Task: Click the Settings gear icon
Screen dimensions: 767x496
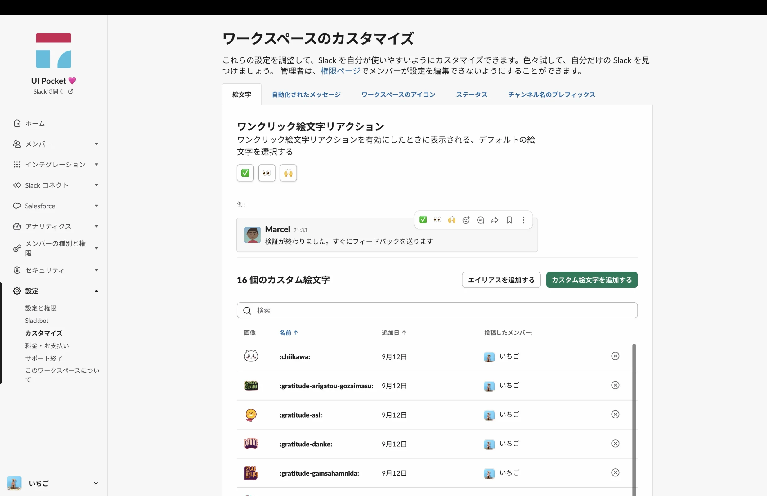Action: (17, 291)
